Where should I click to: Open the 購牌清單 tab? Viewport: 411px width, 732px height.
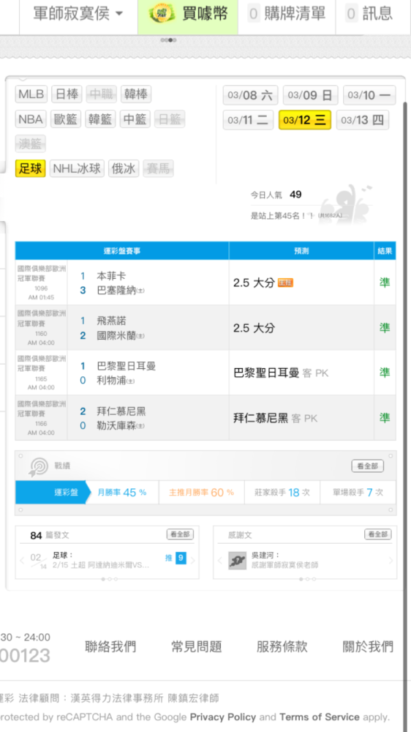[x=287, y=13]
